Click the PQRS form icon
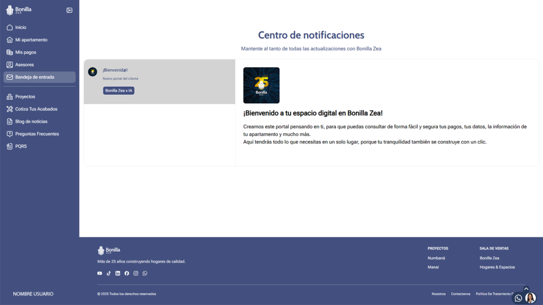The width and height of the screenshot is (543, 305). [10, 146]
